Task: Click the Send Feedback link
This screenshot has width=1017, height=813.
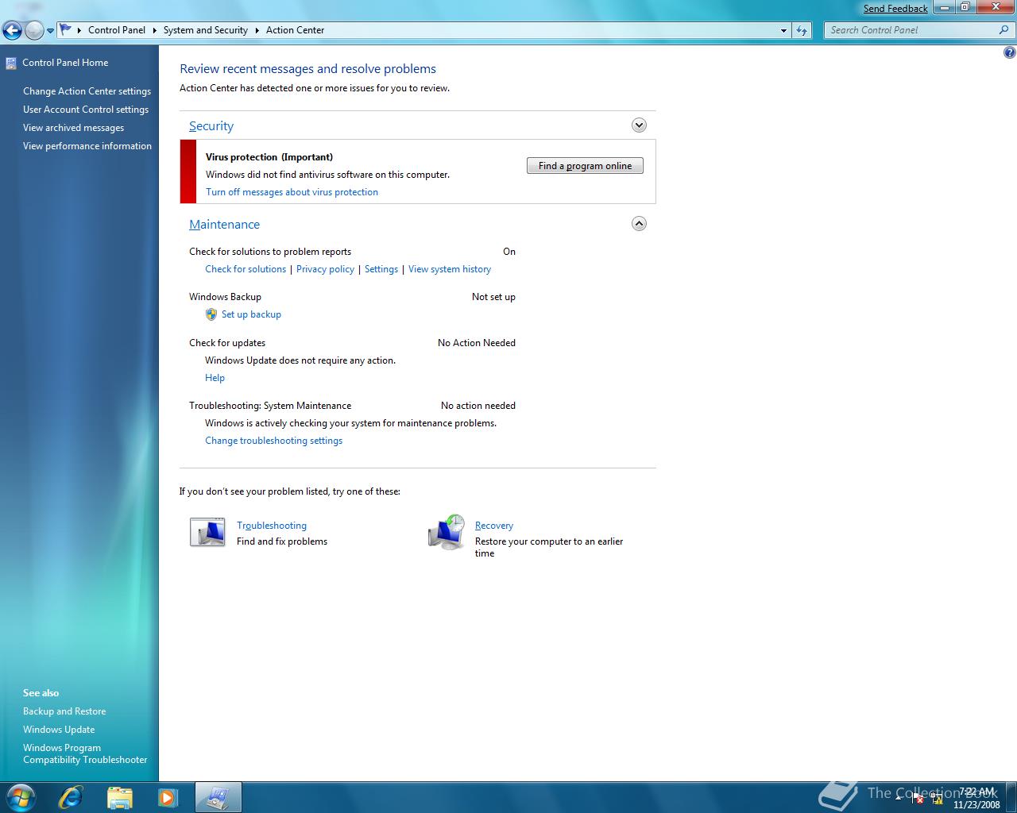Action: [x=895, y=9]
